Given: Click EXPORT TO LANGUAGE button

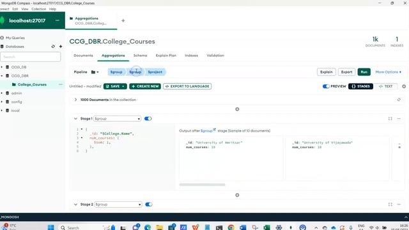Looking at the screenshot, I should (x=187, y=86).
